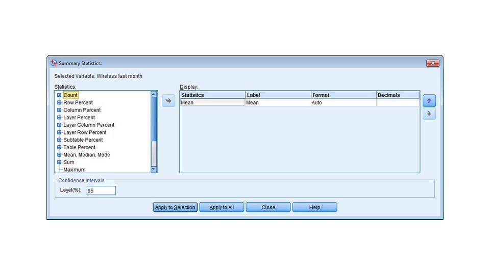Click the move-right arrow to add the statistic
490x275 pixels.
(x=168, y=101)
